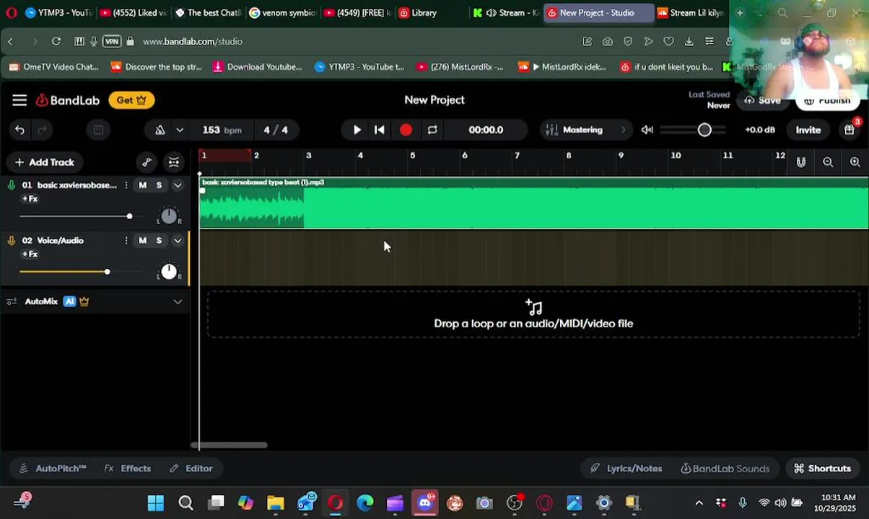The image size is (869, 519).
Task: Open the Windows Start menu
Action: 156,502
